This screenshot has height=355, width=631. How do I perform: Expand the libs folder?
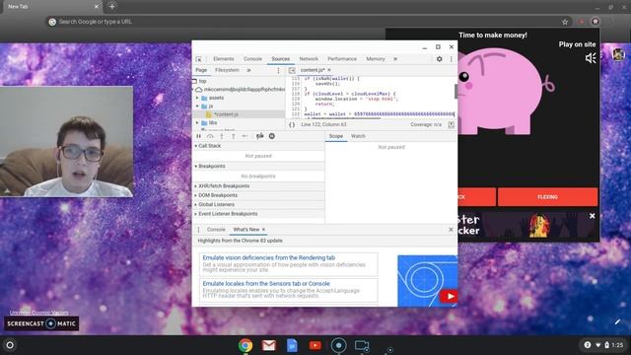197,122
